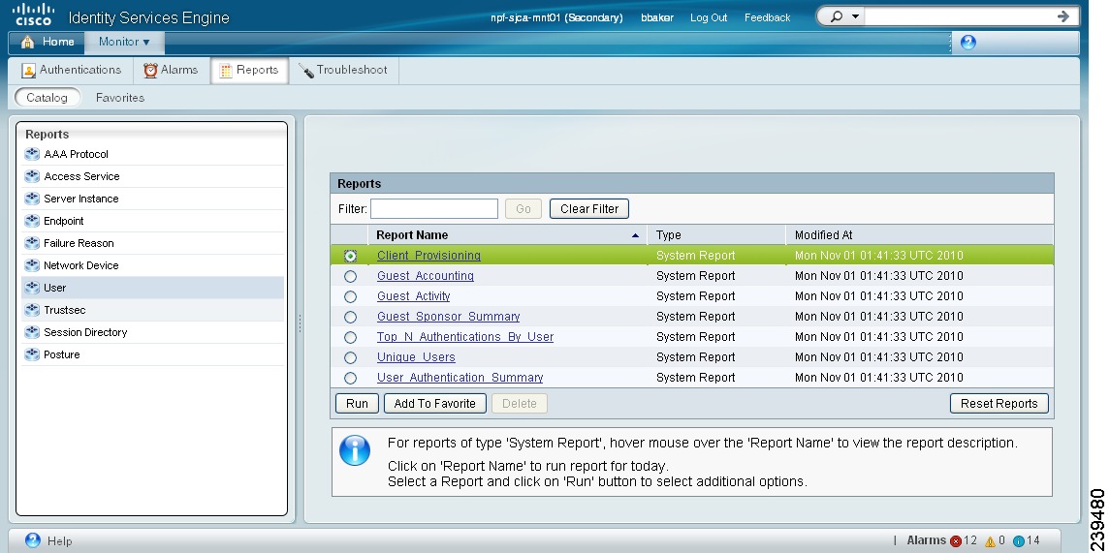The image size is (1110, 553).
Task: Switch to the Favorites sub-tab
Action: coord(120,98)
